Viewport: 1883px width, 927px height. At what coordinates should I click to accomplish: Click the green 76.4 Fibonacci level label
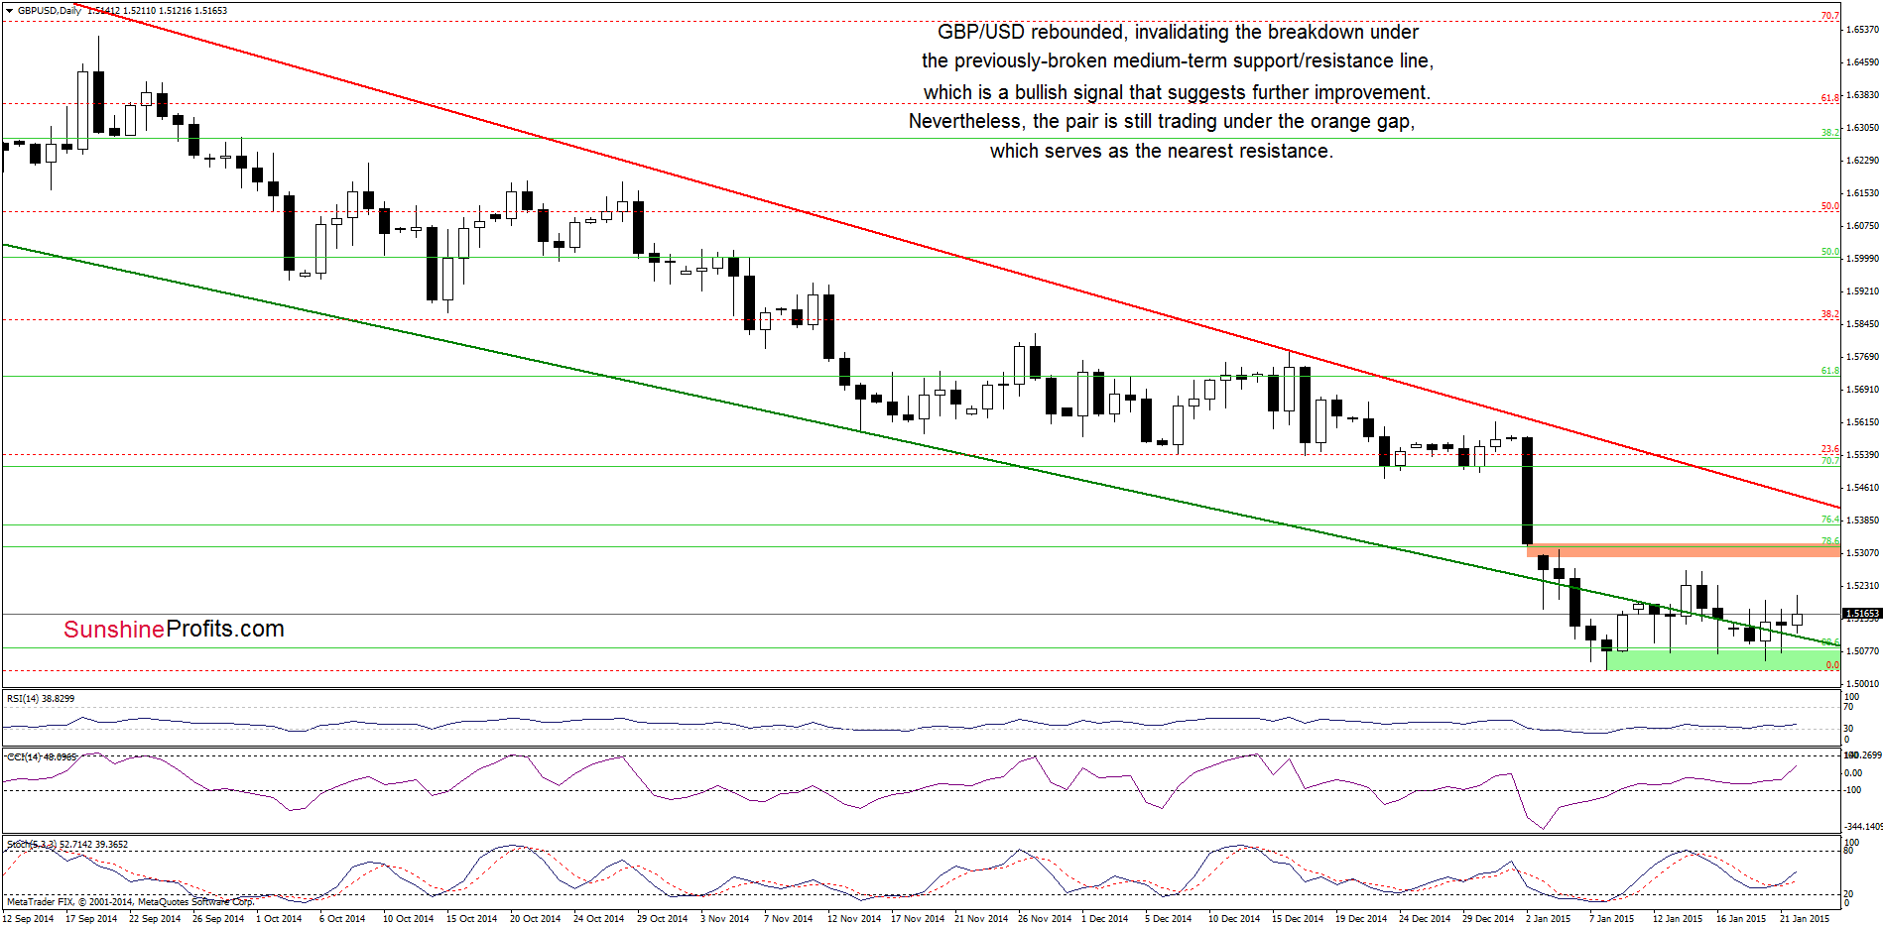pyautogui.click(x=1830, y=520)
